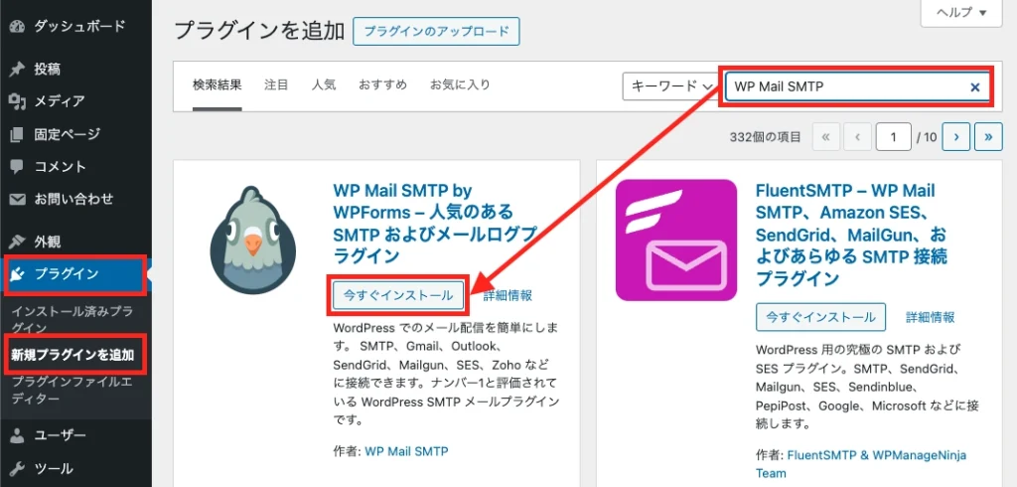Viewport: 1017px width, 487px height.
Task: Jump to last results page
Action: pyautogui.click(x=988, y=137)
